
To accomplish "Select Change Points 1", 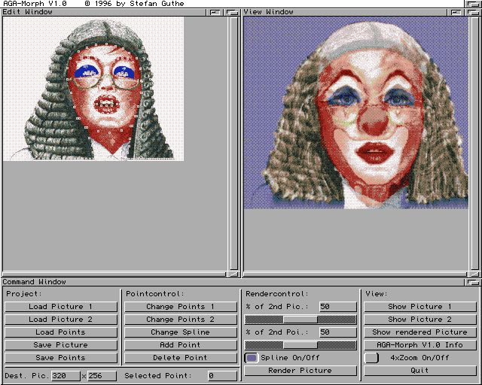I will (181, 307).
